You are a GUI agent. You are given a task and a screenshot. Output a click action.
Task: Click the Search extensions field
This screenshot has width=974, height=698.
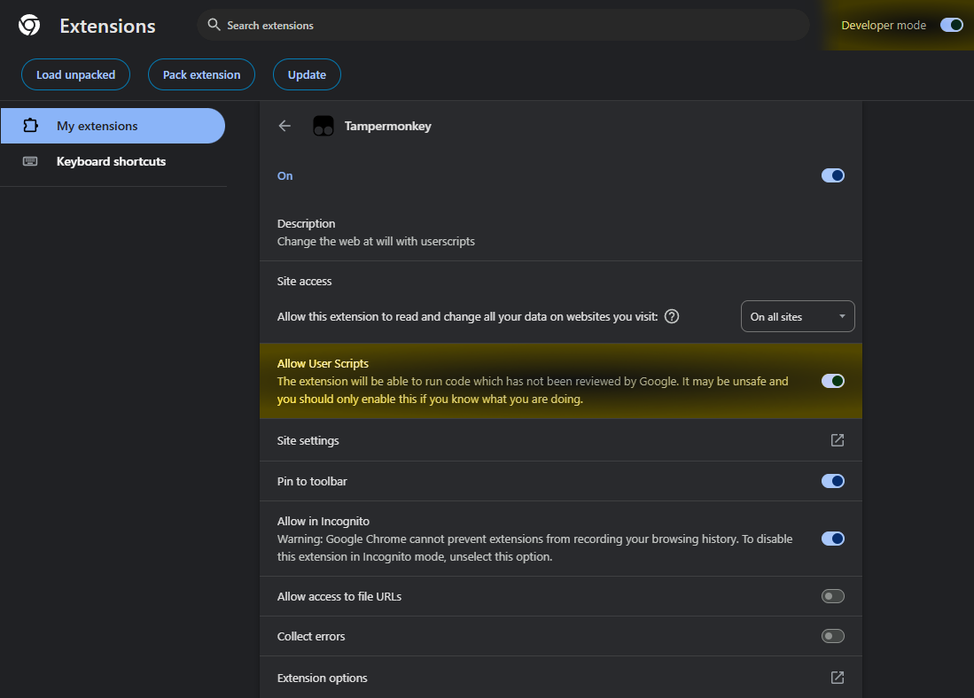[505, 25]
